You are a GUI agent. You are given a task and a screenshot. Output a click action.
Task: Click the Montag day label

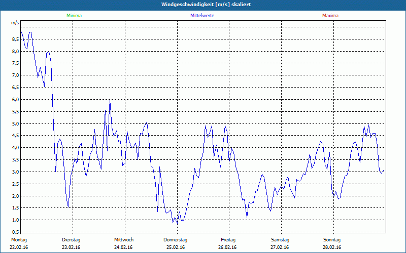coord(19,240)
